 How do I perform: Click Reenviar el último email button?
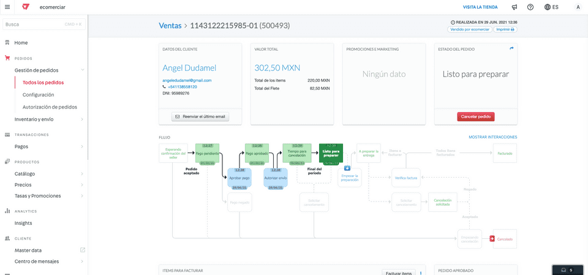200,116
